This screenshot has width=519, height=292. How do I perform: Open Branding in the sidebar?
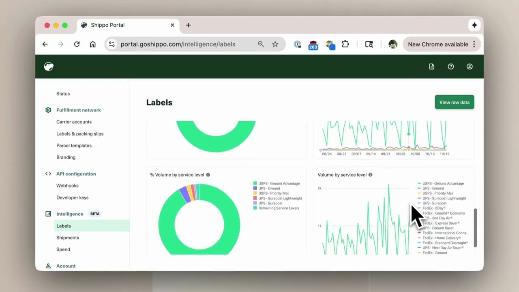click(x=66, y=157)
